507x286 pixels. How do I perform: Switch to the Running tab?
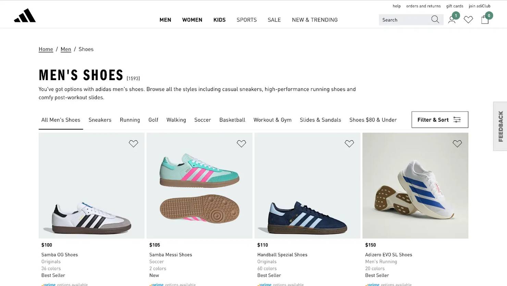[130, 120]
